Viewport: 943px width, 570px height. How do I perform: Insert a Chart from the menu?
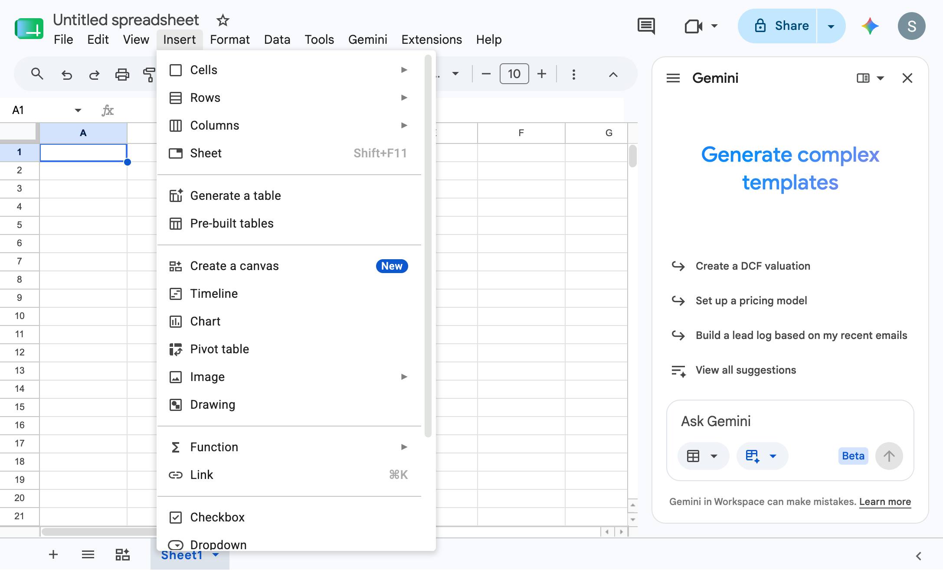(289, 321)
